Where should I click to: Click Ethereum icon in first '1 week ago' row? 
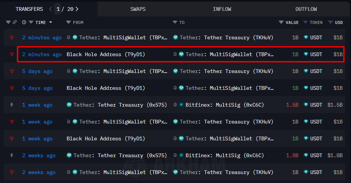[x=12, y=105]
